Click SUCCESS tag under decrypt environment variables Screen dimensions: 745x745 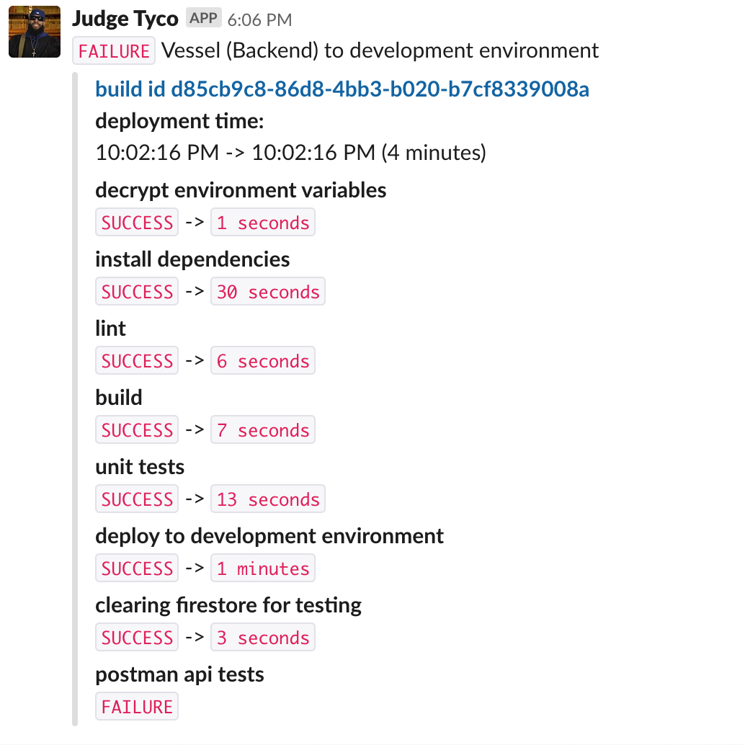coord(137,223)
